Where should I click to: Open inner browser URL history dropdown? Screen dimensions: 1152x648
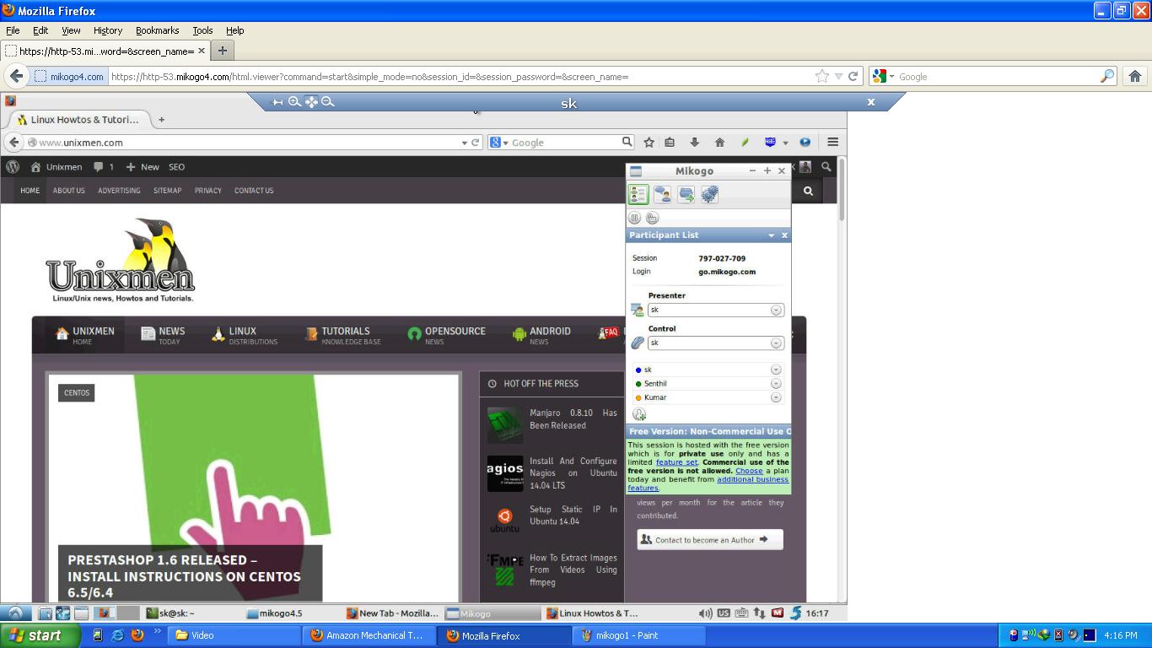coord(464,143)
